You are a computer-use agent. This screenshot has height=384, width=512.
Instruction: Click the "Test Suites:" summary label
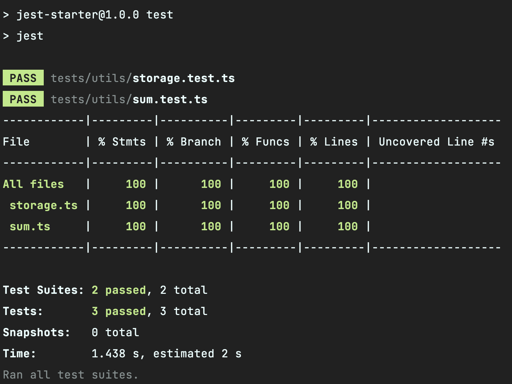pos(43,290)
